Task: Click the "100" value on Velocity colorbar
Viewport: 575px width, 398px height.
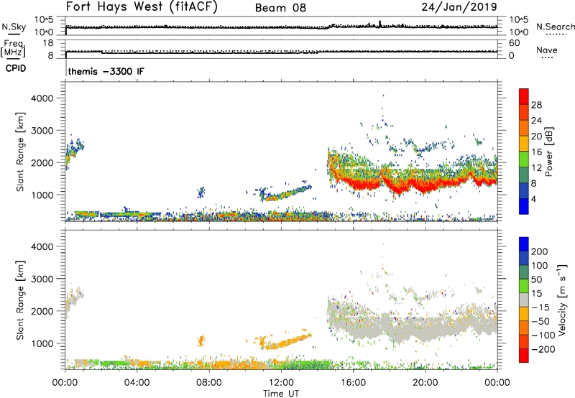Action: [540, 265]
